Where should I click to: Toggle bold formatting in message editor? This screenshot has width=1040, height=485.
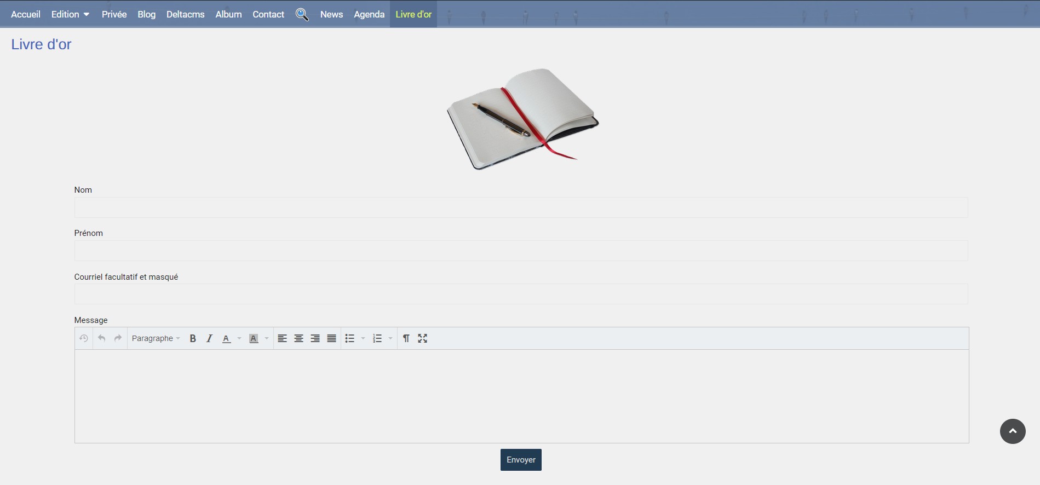[193, 338]
